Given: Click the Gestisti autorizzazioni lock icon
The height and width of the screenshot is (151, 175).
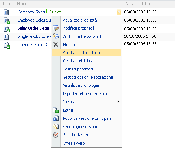Looking at the screenshot, I should pyautogui.click(x=56, y=36).
